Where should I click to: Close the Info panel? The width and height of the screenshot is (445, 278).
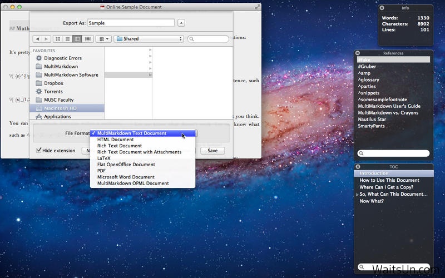(382, 8)
